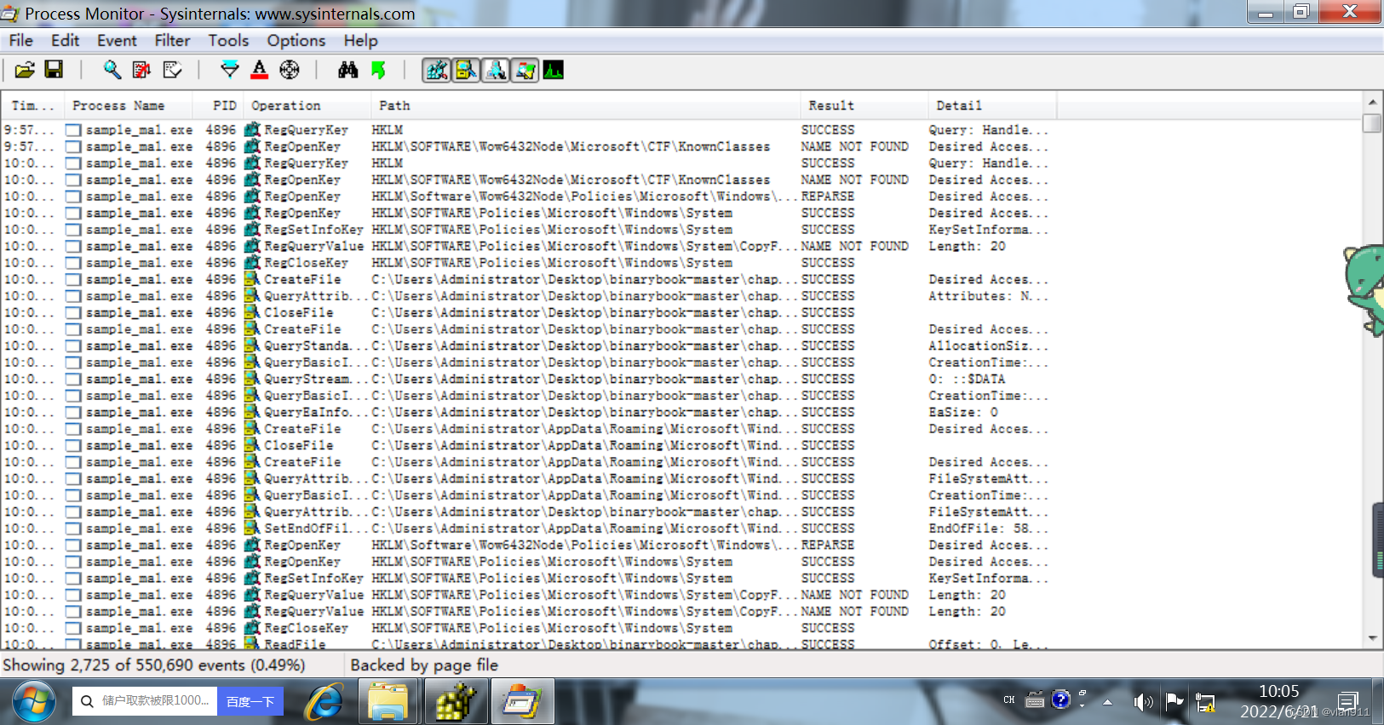
Task: Open the Tools menu
Action: click(x=228, y=40)
